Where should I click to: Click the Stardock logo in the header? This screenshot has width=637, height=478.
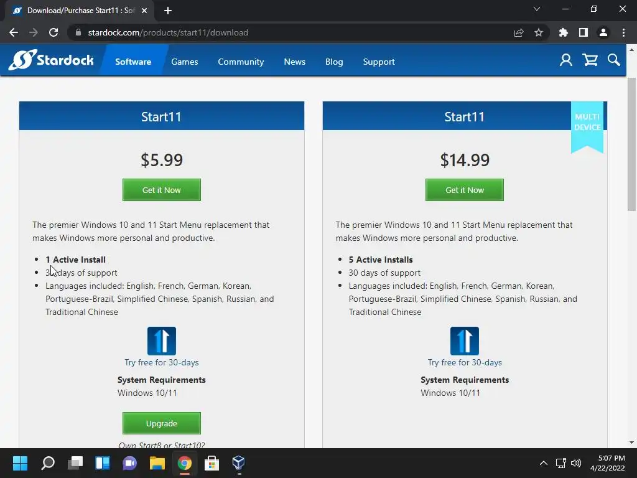tap(51, 60)
